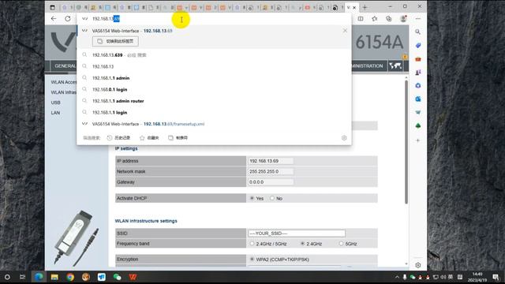Add sidebar app with plus icon
505x284 pixels.
point(417,140)
